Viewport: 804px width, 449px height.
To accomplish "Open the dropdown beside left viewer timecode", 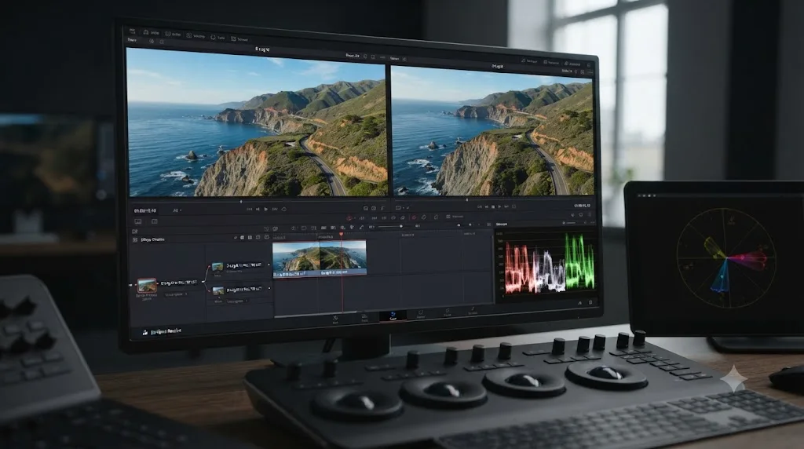I will click(177, 210).
